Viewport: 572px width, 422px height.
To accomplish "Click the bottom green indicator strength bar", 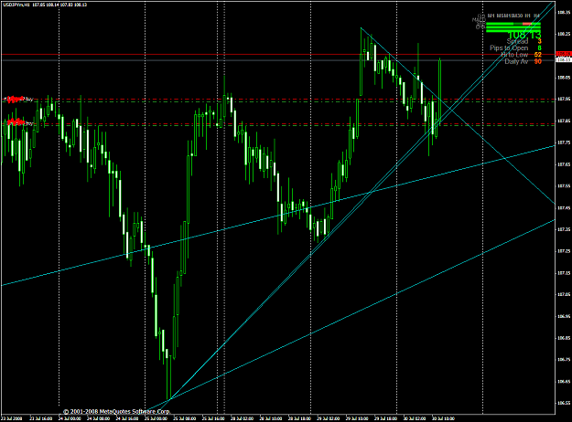I will pos(513,31).
